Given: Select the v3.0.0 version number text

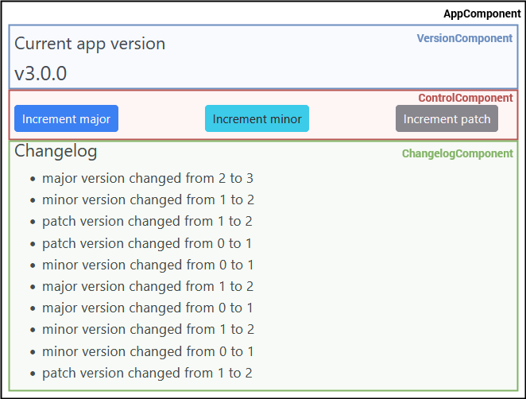Looking at the screenshot, I should tap(41, 73).
